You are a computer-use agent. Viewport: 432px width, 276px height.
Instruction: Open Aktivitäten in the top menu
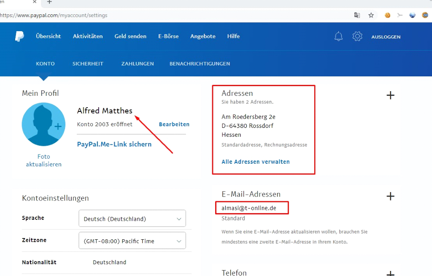(x=88, y=36)
